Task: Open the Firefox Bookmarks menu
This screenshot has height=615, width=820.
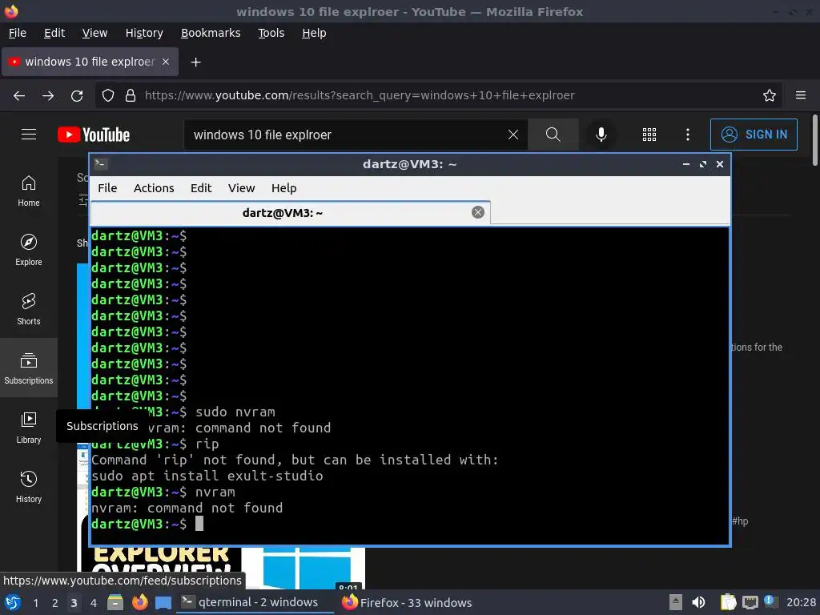Action: coord(211,33)
